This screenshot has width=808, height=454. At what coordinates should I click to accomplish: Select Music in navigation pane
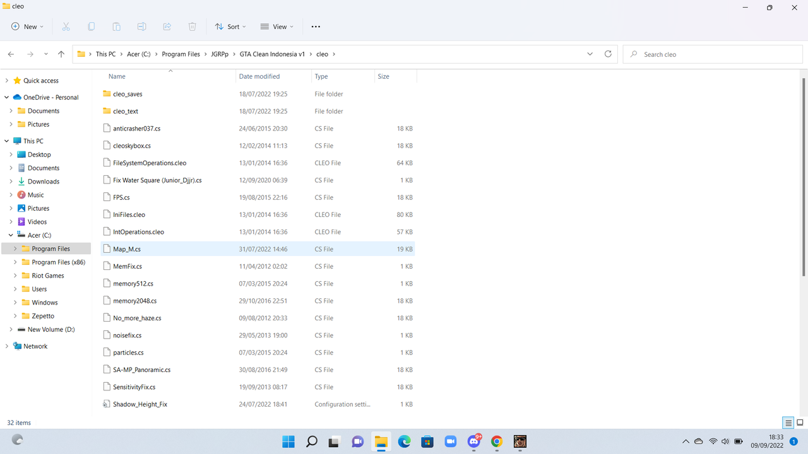(36, 195)
